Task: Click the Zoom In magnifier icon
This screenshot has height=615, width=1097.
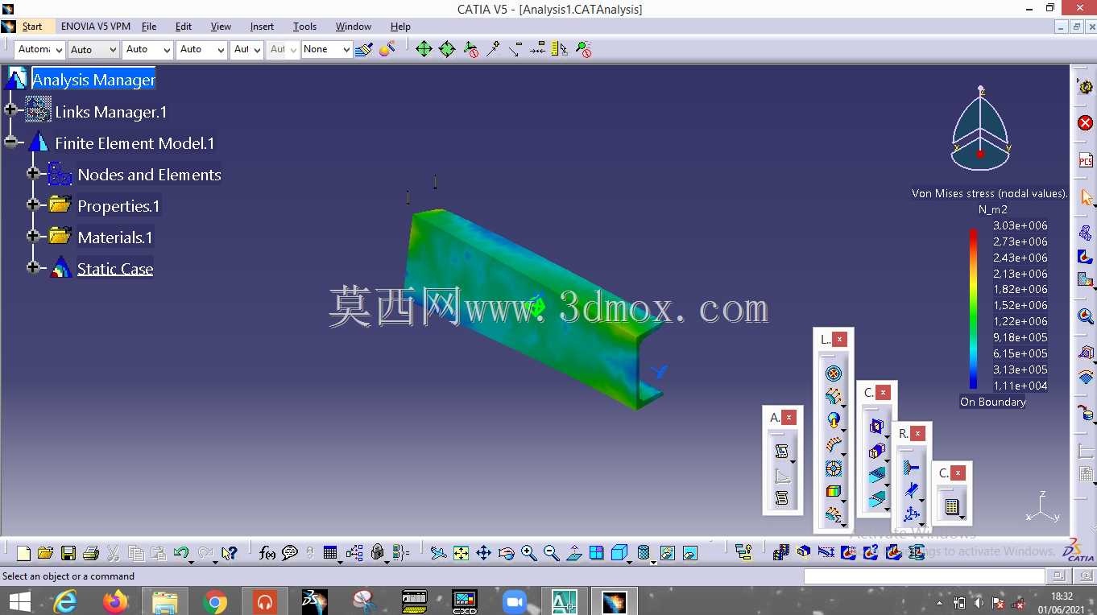Action: tap(528, 553)
